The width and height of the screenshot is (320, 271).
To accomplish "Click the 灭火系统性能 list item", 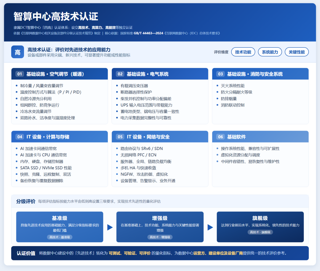I will [x=233, y=86].
